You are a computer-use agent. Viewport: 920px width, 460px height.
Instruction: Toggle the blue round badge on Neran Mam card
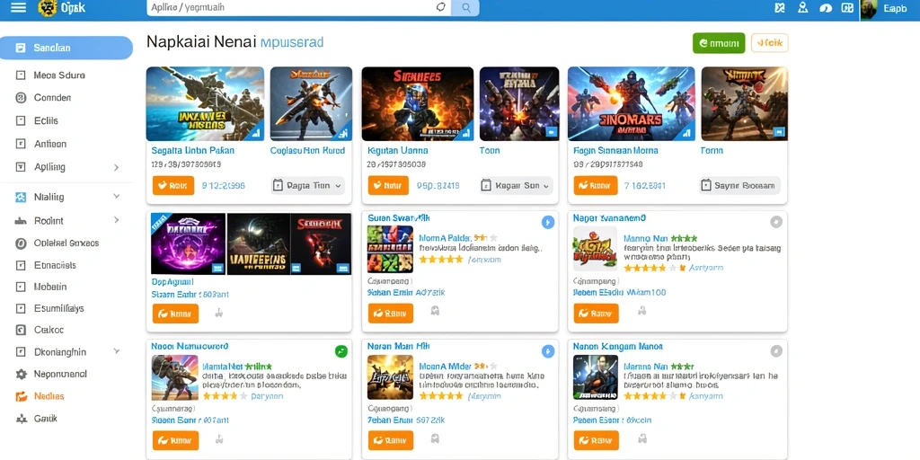[x=547, y=351]
